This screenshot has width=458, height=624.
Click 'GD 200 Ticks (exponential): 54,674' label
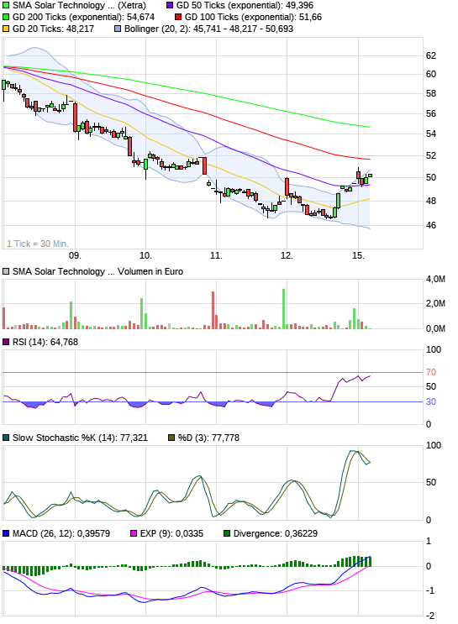click(x=83, y=17)
